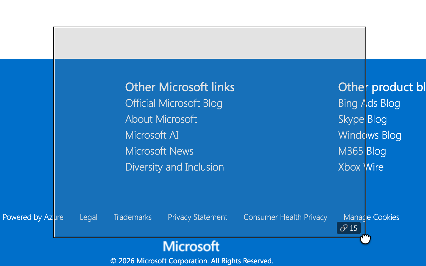Viewport: 426px width, 266px height.
Task: Go to the M365 Blog link
Action: click(x=362, y=151)
